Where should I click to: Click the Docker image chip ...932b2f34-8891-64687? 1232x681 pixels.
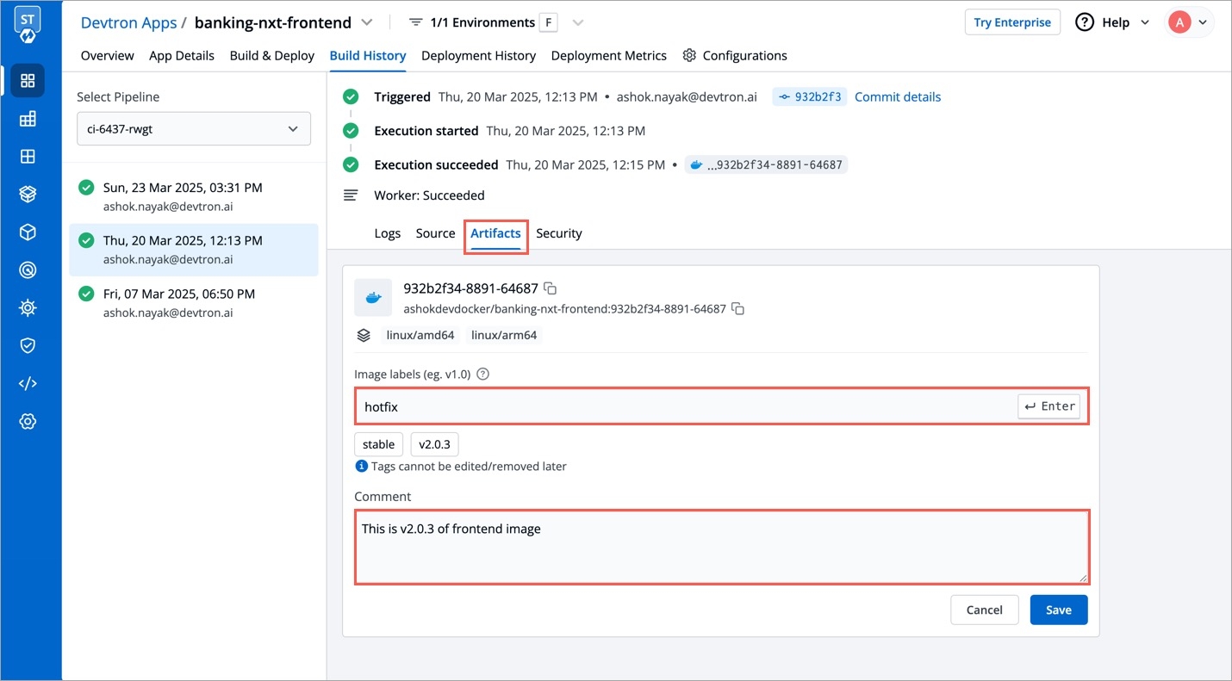tap(766, 164)
